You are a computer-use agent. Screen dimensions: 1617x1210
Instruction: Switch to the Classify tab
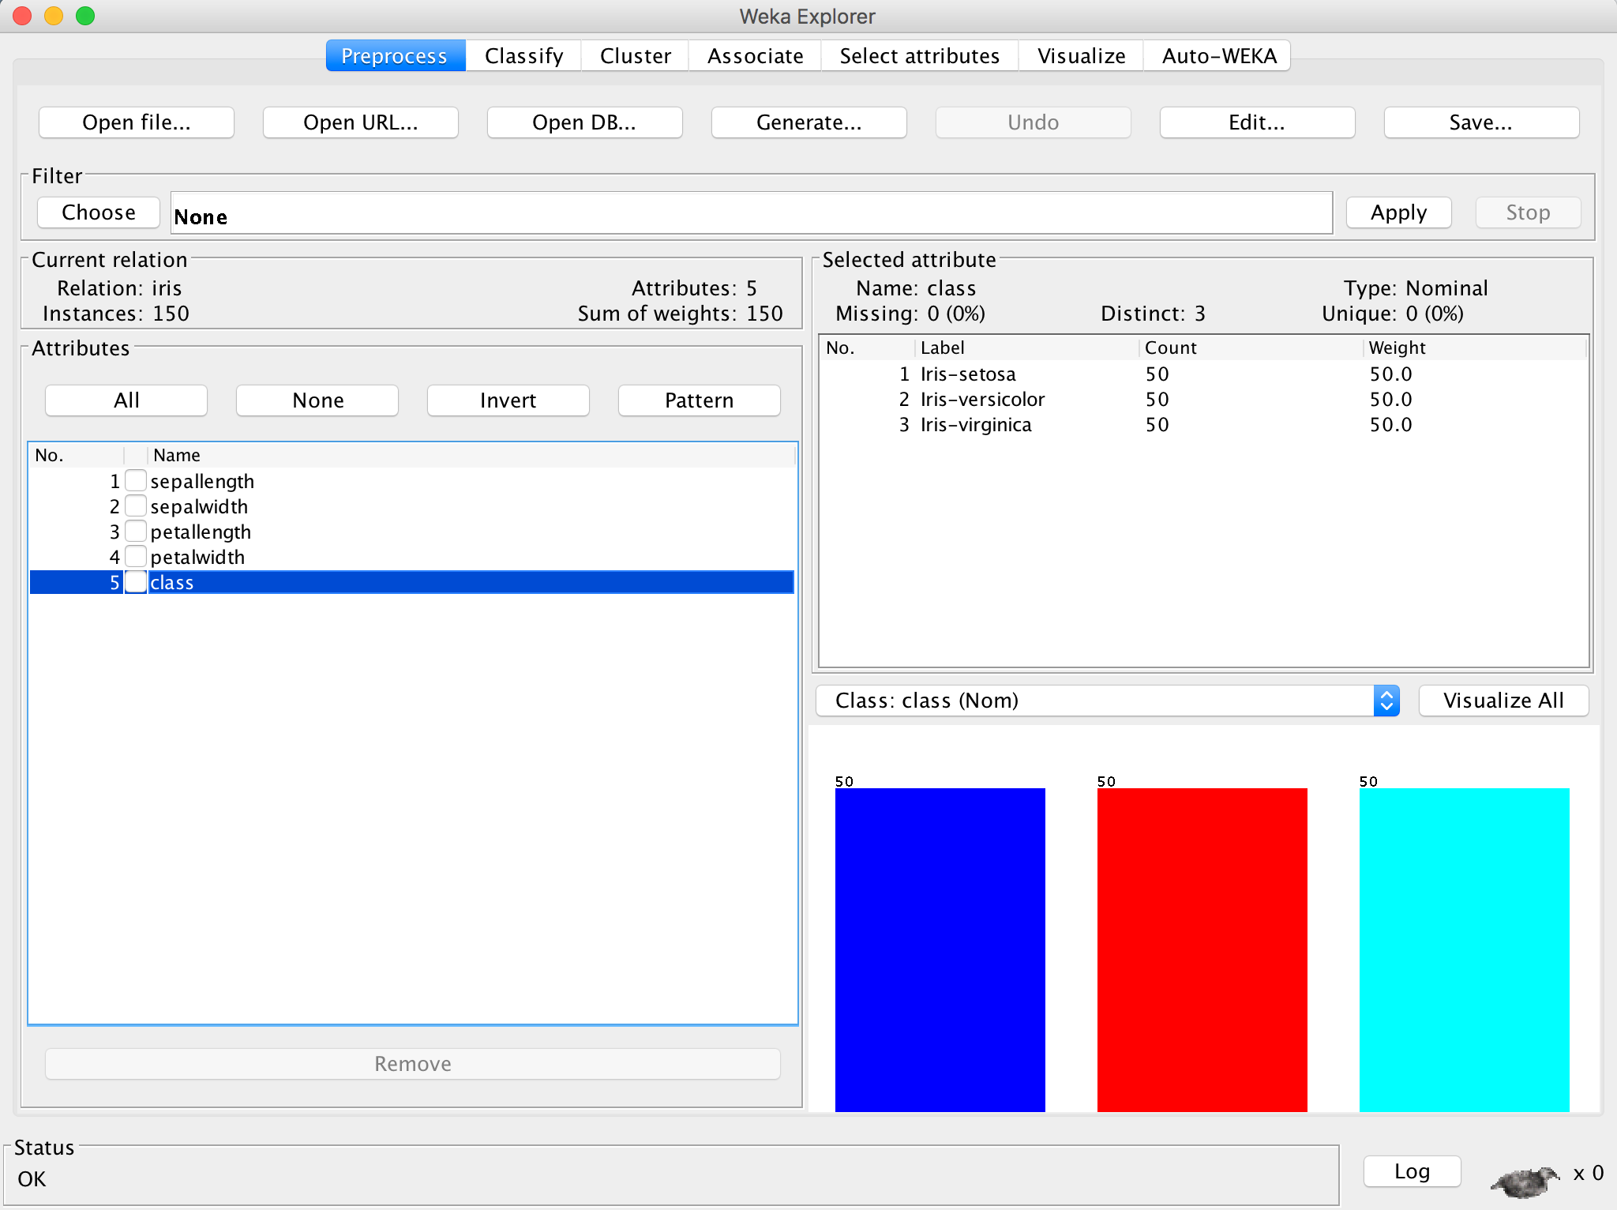click(523, 56)
